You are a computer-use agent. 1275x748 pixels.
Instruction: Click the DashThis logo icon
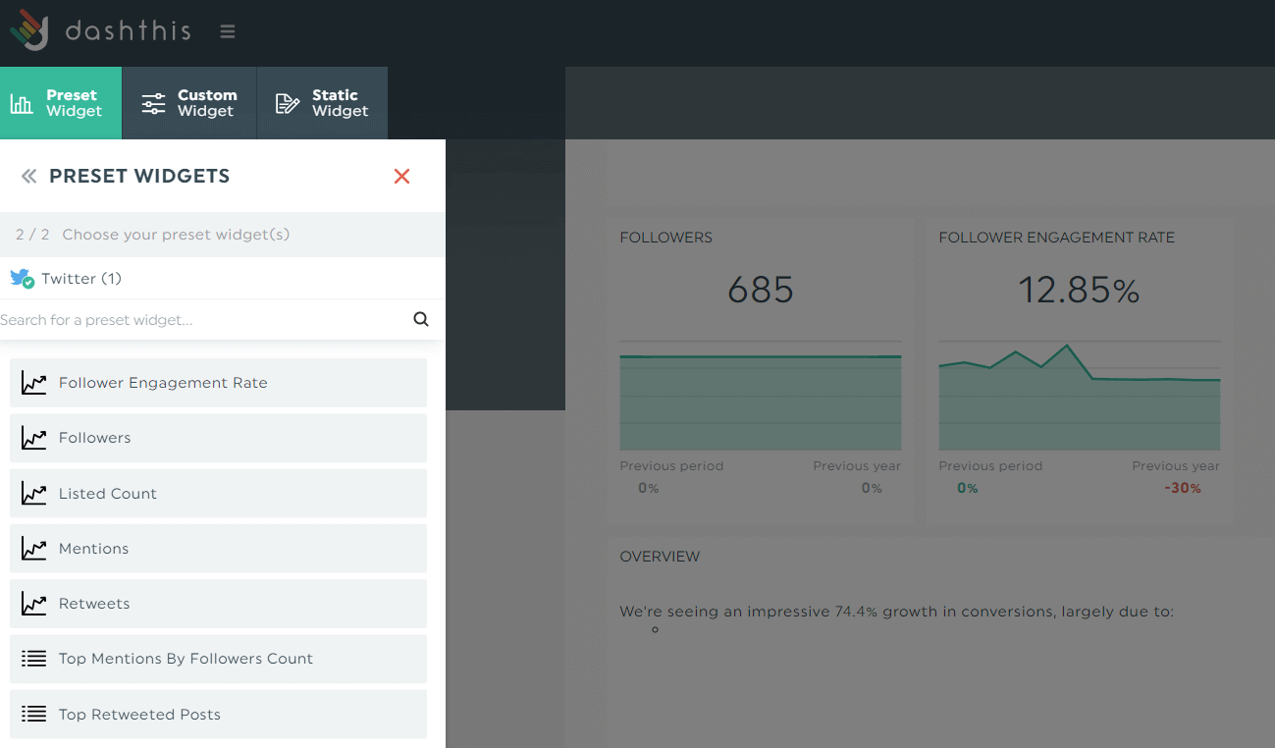coord(29,30)
